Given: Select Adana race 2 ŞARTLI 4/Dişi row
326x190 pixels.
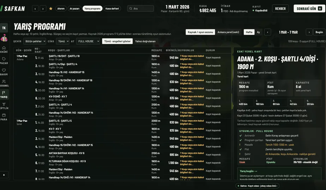Looking at the screenshot, I should [122, 66].
